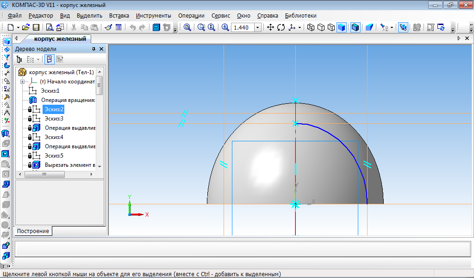
Task: Click the Save document floppy disk icon
Action: click(x=36, y=27)
